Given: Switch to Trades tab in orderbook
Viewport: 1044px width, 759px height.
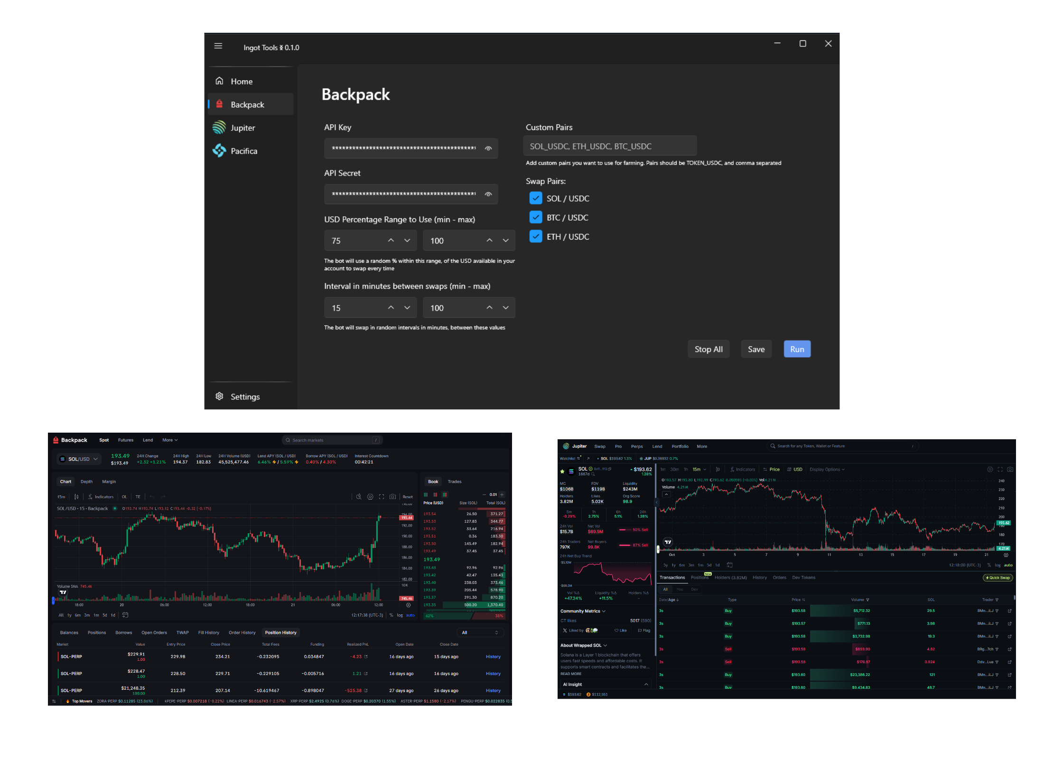Looking at the screenshot, I should pyautogui.click(x=454, y=482).
